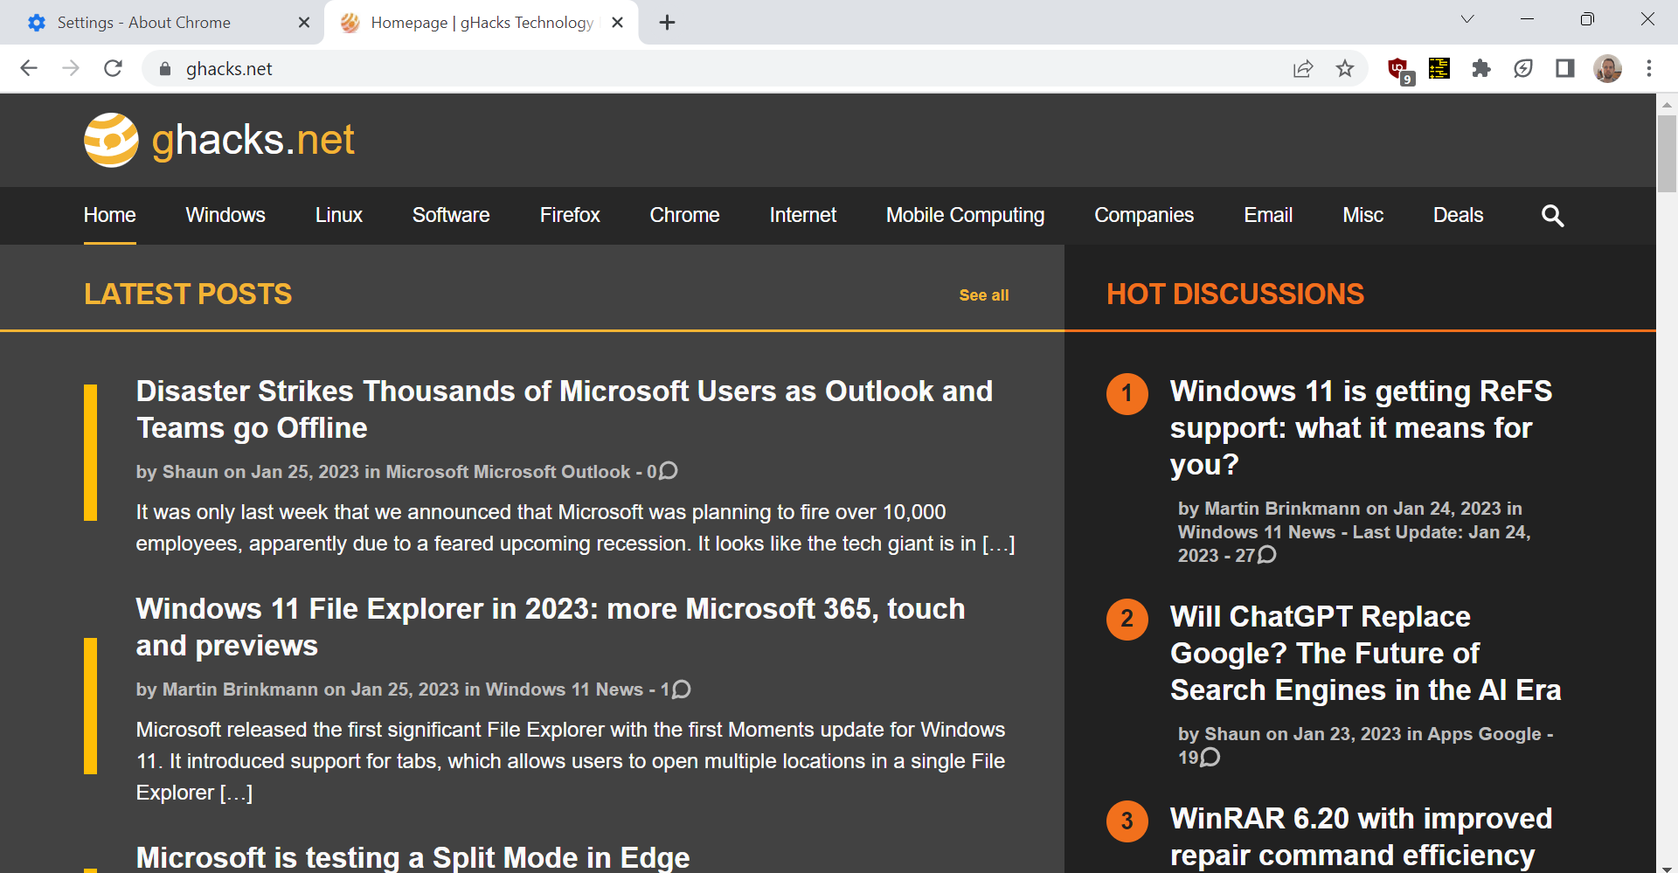Click the hot discussion number 3 badge
This screenshot has width=1678, height=873.
pos(1127,821)
